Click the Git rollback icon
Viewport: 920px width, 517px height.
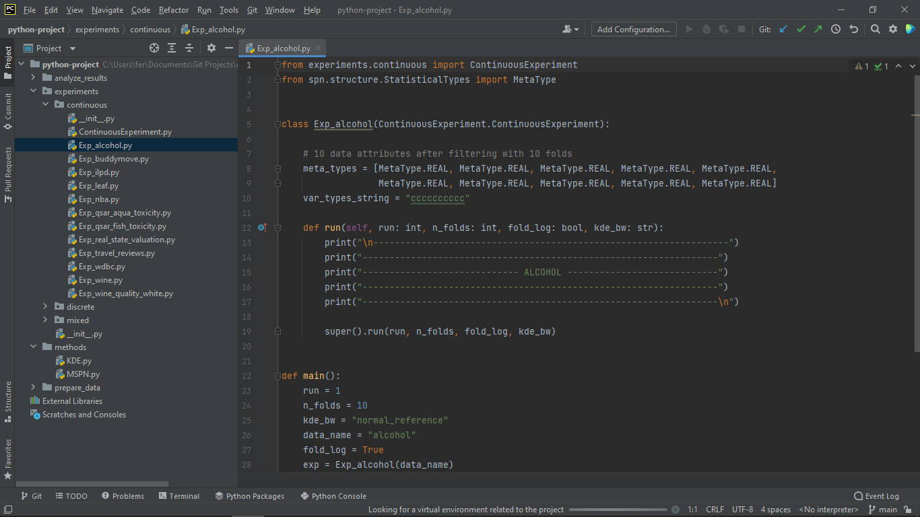coord(854,29)
